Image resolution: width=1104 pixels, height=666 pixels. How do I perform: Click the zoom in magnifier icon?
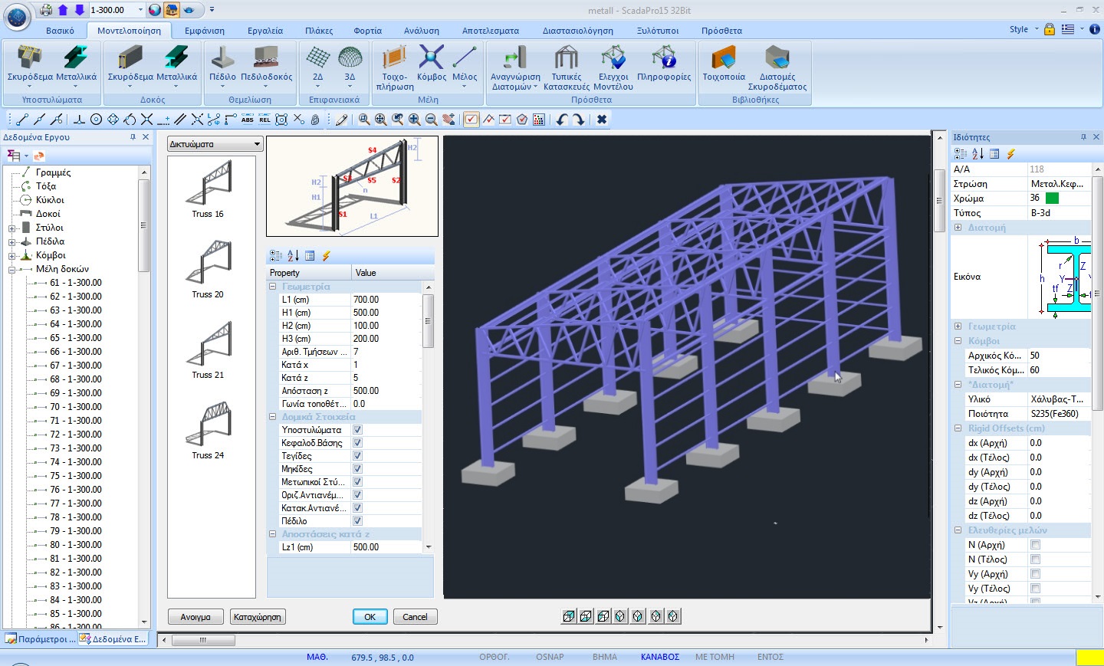pos(415,120)
